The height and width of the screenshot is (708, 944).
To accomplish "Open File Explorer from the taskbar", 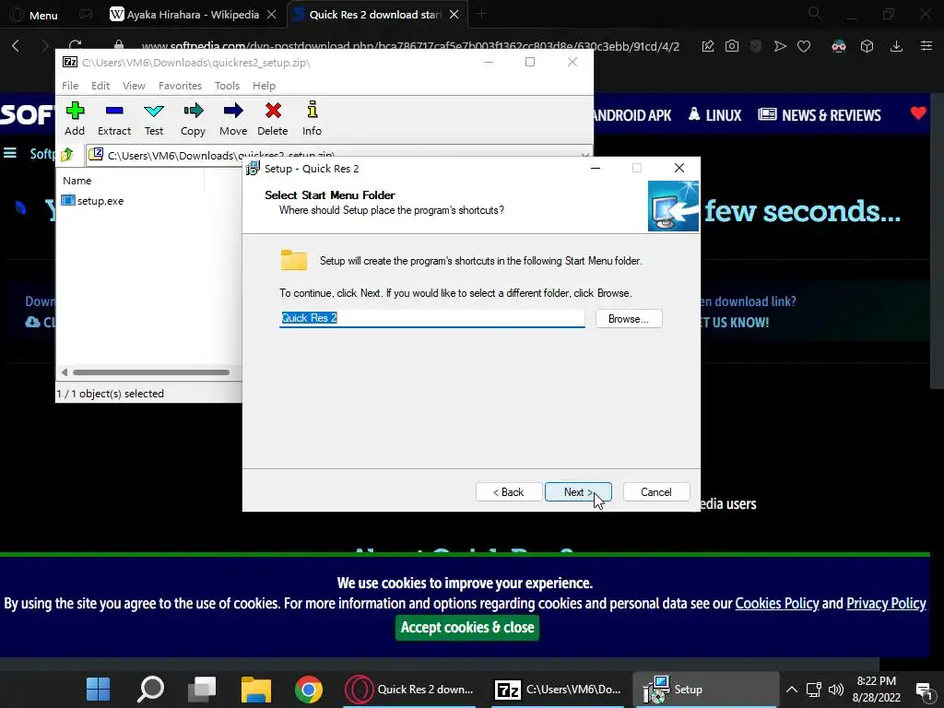I will pyautogui.click(x=256, y=690).
